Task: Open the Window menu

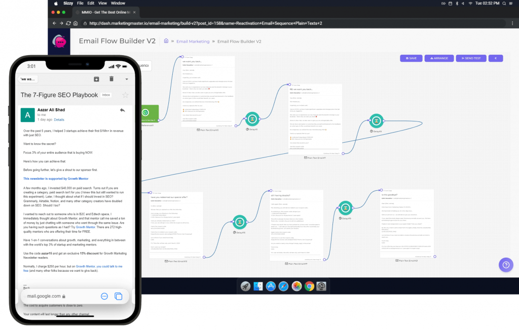Action: (x=118, y=3)
